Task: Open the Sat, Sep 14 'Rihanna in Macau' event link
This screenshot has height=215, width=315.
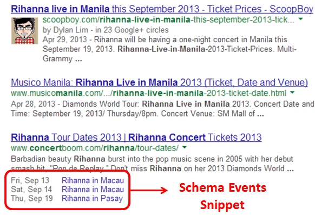Action: pyautogui.click(x=93, y=190)
